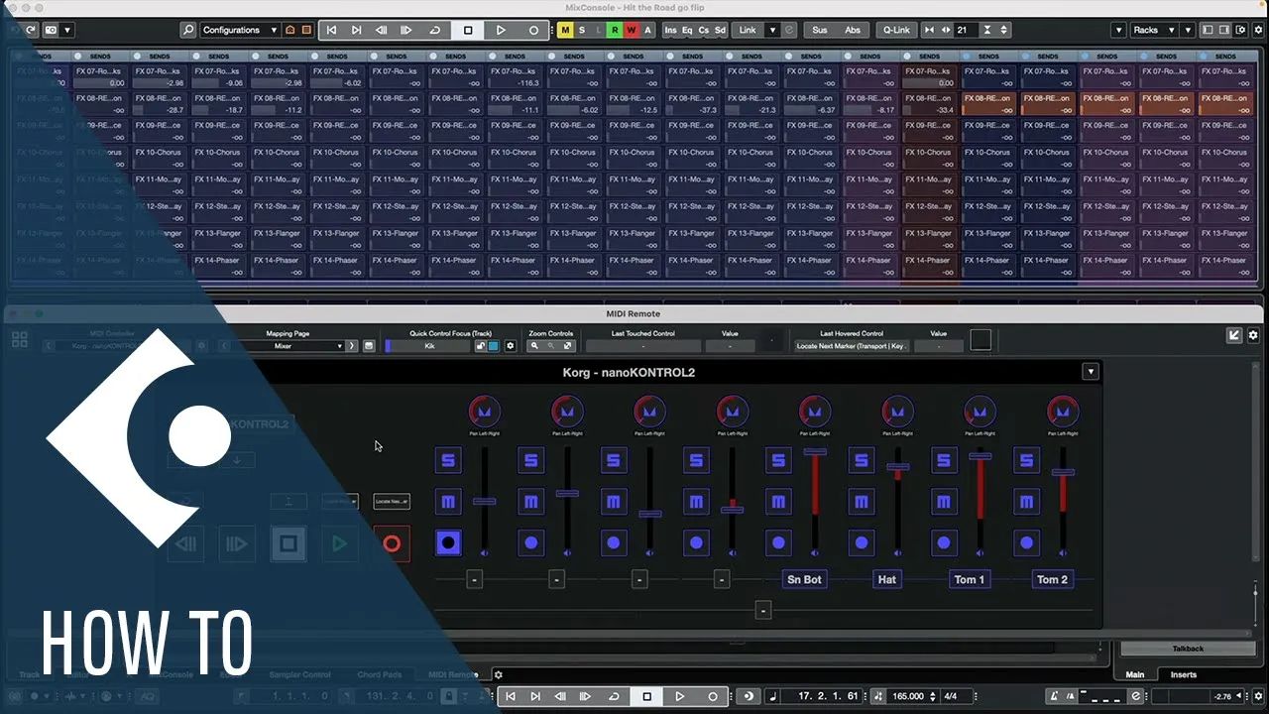Image resolution: width=1269 pixels, height=714 pixels.
Task: Click the zoom magnifier in Zoom Controls
Action: point(535,346)
